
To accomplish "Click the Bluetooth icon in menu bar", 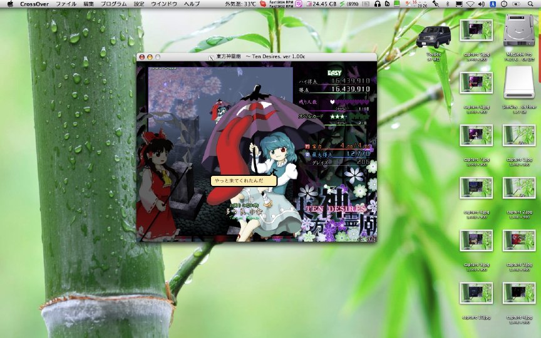I will point(448,4).
